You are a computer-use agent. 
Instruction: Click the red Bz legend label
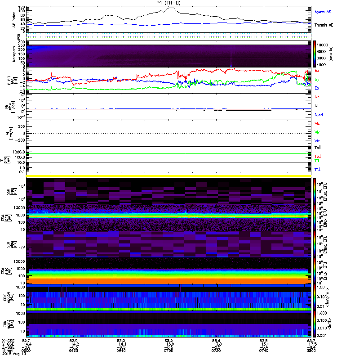pyautogui.click(x=317, y=70)
